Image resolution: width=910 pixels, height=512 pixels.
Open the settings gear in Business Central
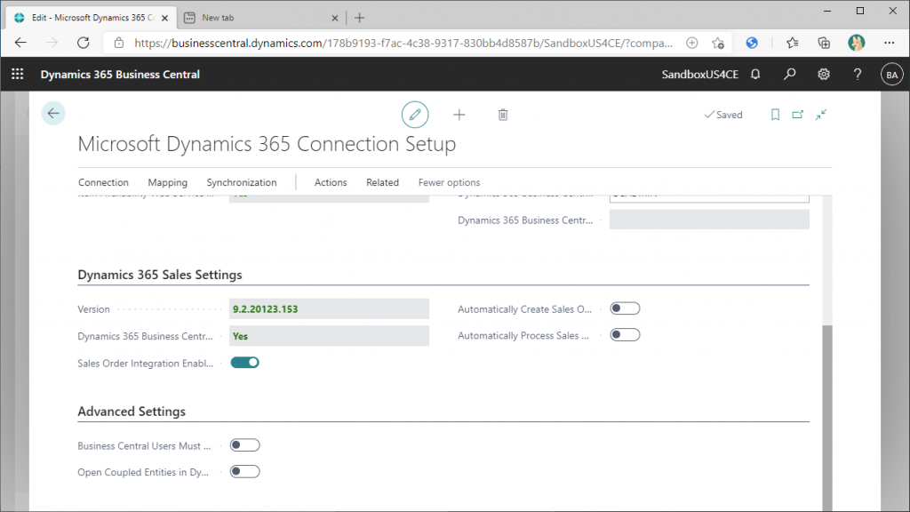click(x=824, y=75)
